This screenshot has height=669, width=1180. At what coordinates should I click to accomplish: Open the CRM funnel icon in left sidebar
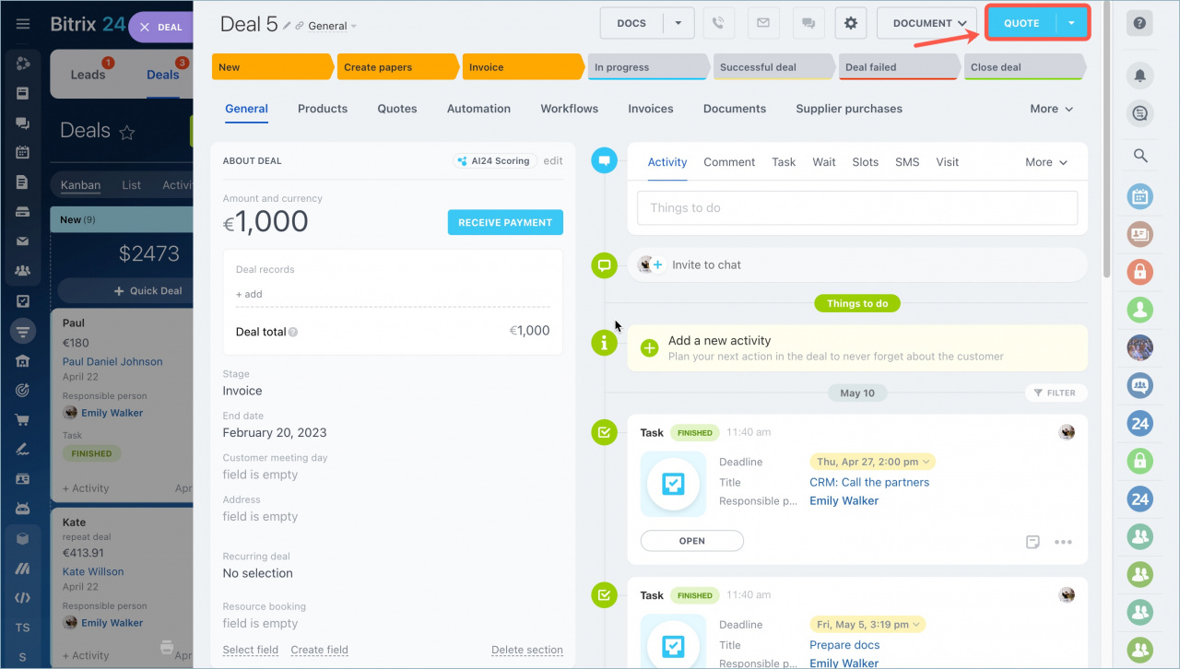[23, 330]
